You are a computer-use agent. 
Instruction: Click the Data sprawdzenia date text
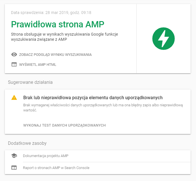pyautogui.click(x=51, y=13)
